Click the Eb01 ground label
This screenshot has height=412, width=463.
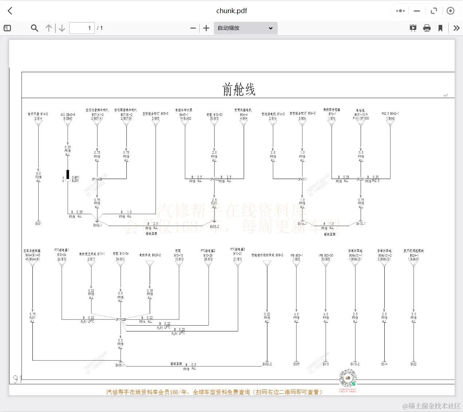coord(38,224)
